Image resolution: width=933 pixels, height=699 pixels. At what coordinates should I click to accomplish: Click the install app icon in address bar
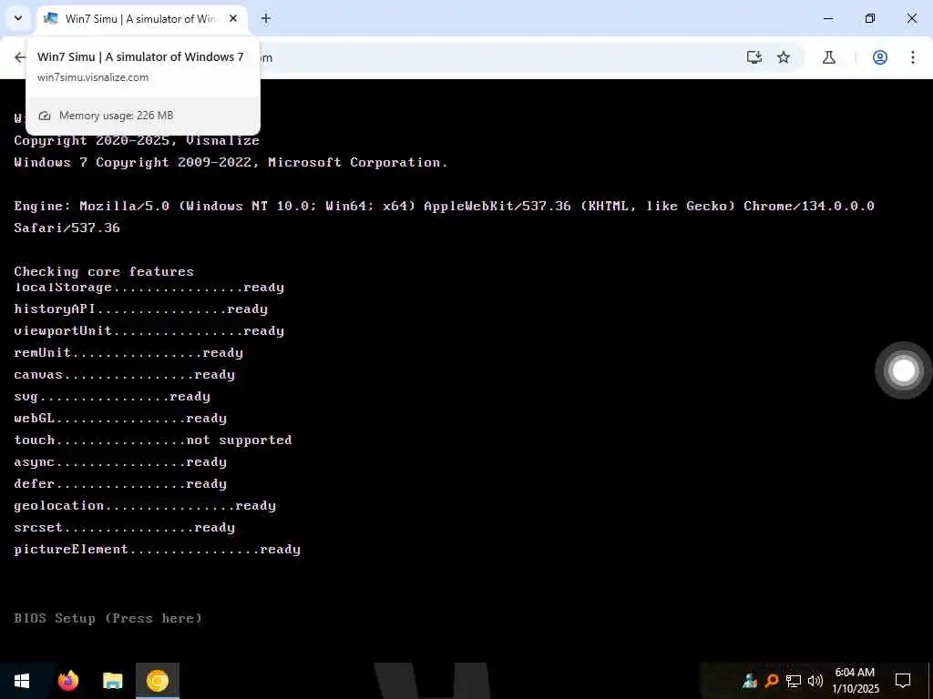coord(754,57)
